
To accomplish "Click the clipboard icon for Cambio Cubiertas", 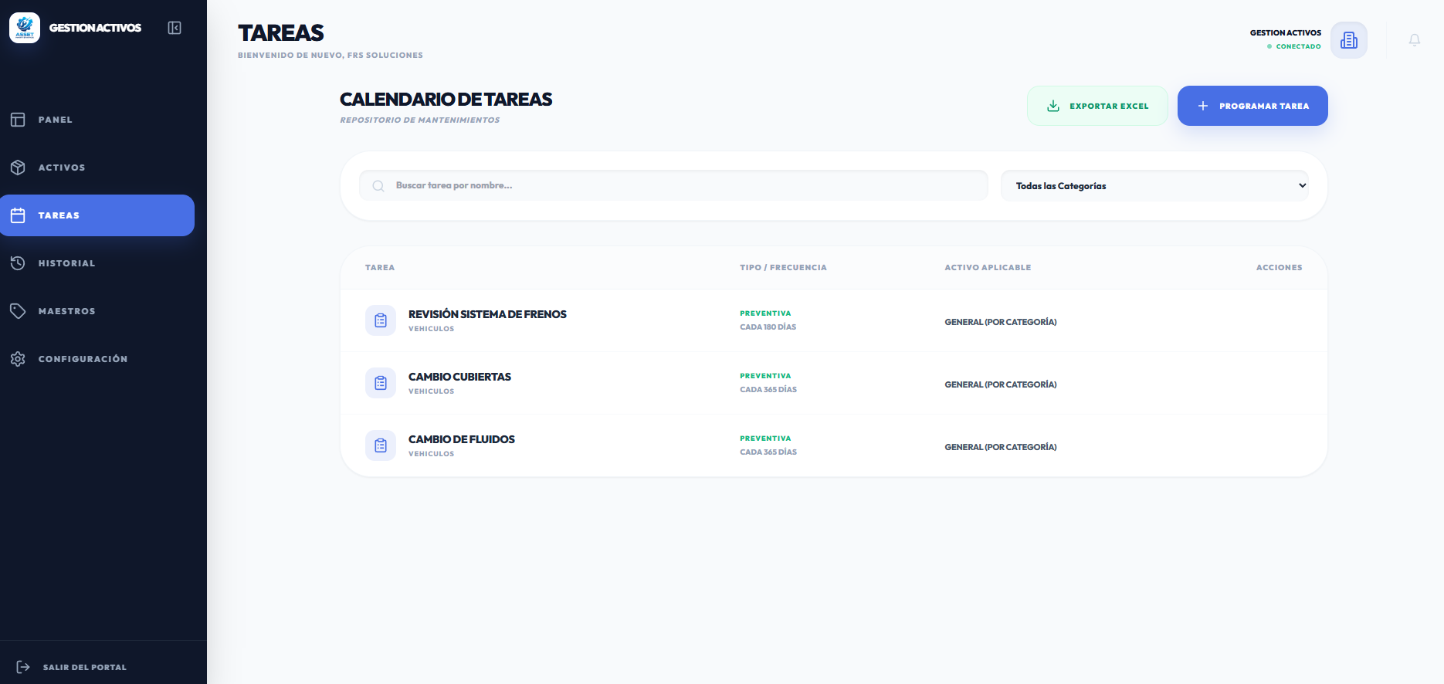I will 381,383.
